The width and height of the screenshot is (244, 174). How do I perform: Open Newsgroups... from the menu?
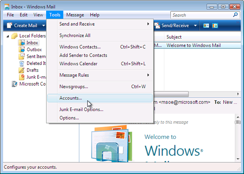(x=100, y=87)
